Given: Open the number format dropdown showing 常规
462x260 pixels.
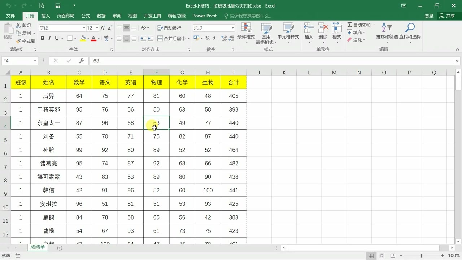Looking at the screenshot, I should point(233,28).
